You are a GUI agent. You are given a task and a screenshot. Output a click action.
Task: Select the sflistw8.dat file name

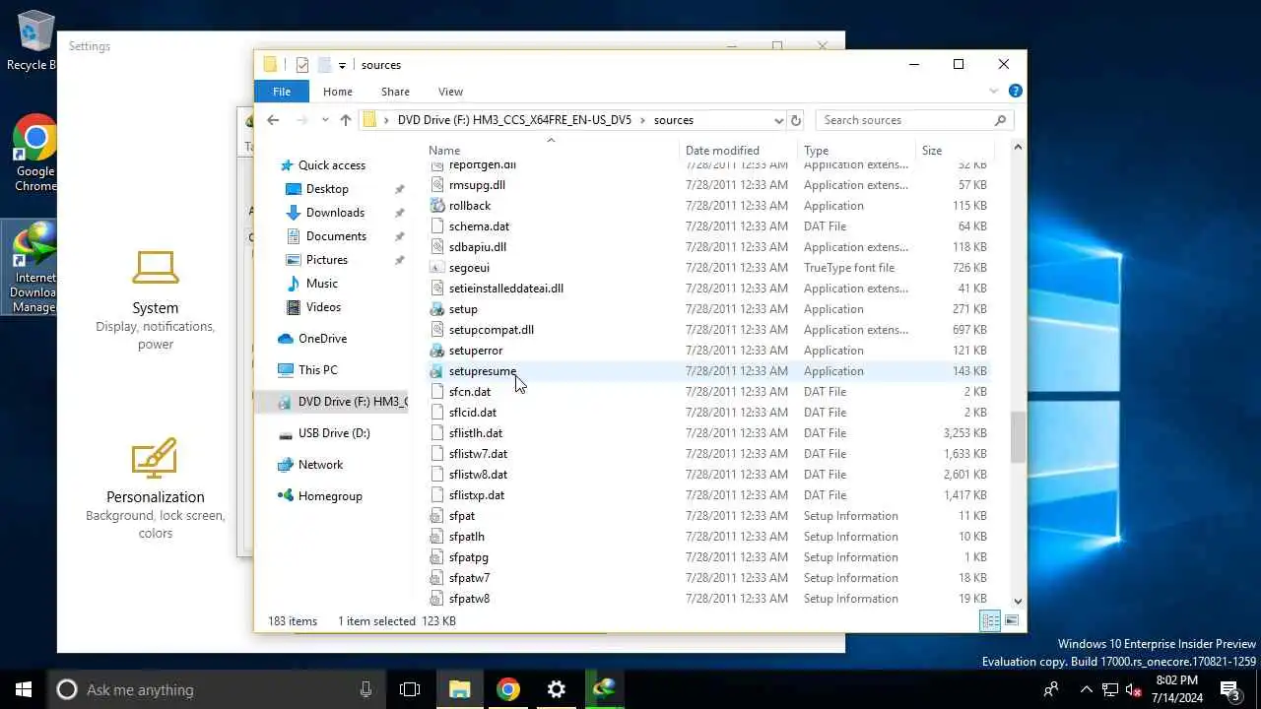(478, 475)
